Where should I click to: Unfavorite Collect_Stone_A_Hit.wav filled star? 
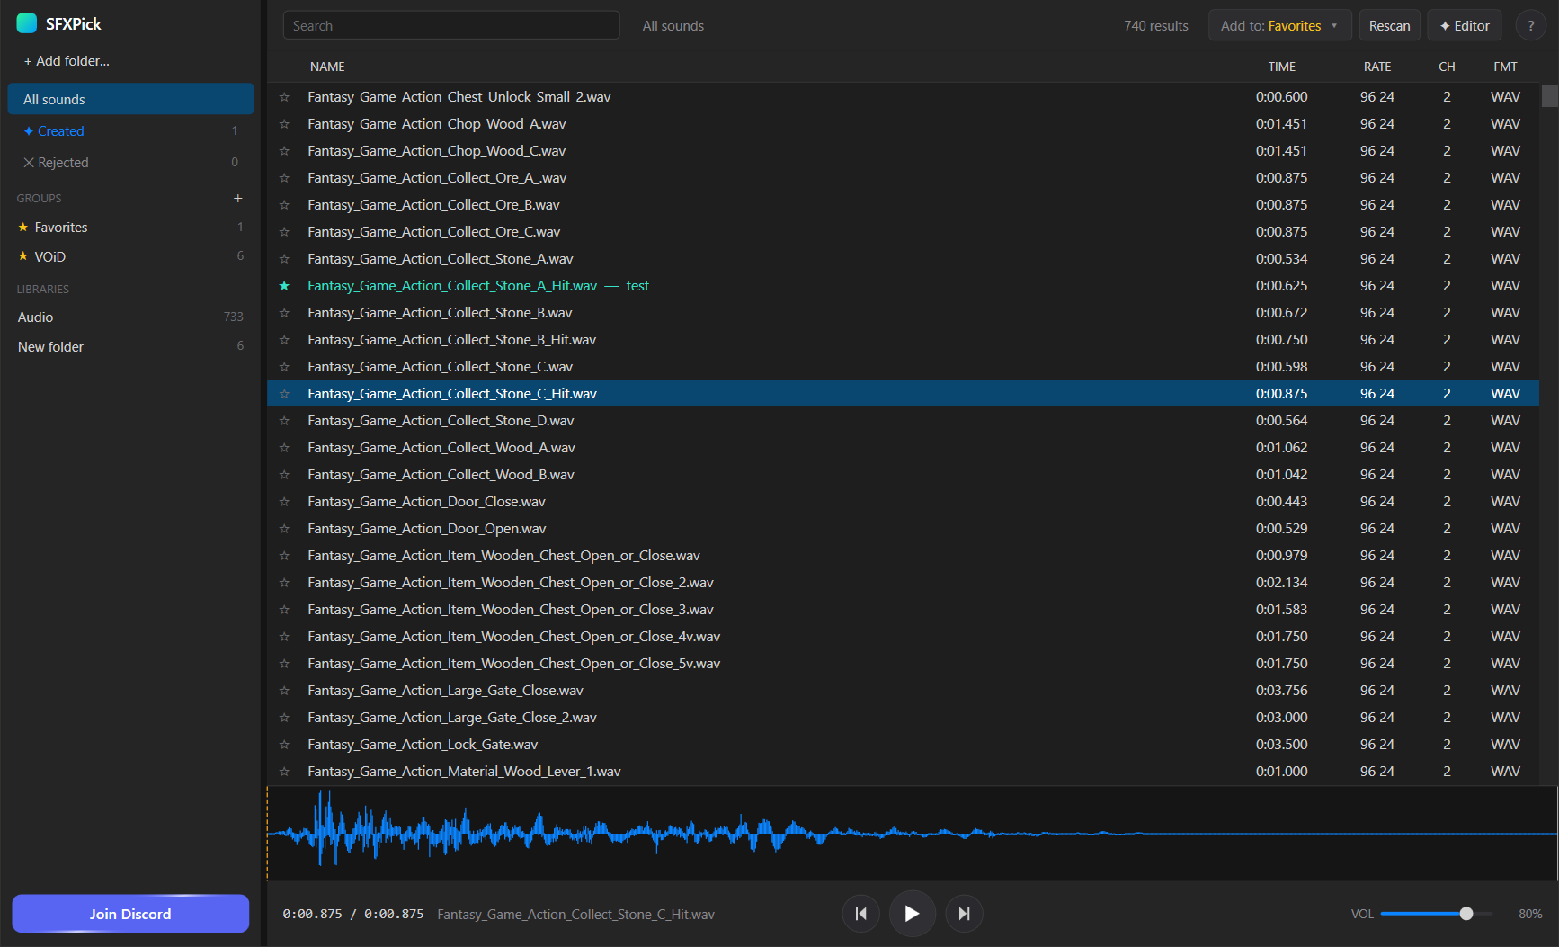coord(284,286)
